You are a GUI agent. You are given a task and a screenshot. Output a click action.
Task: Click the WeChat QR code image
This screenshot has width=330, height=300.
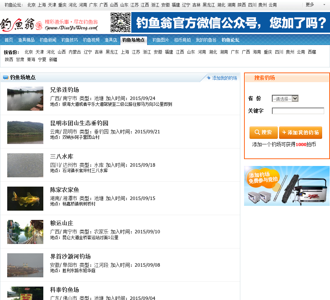coord(121,22)
